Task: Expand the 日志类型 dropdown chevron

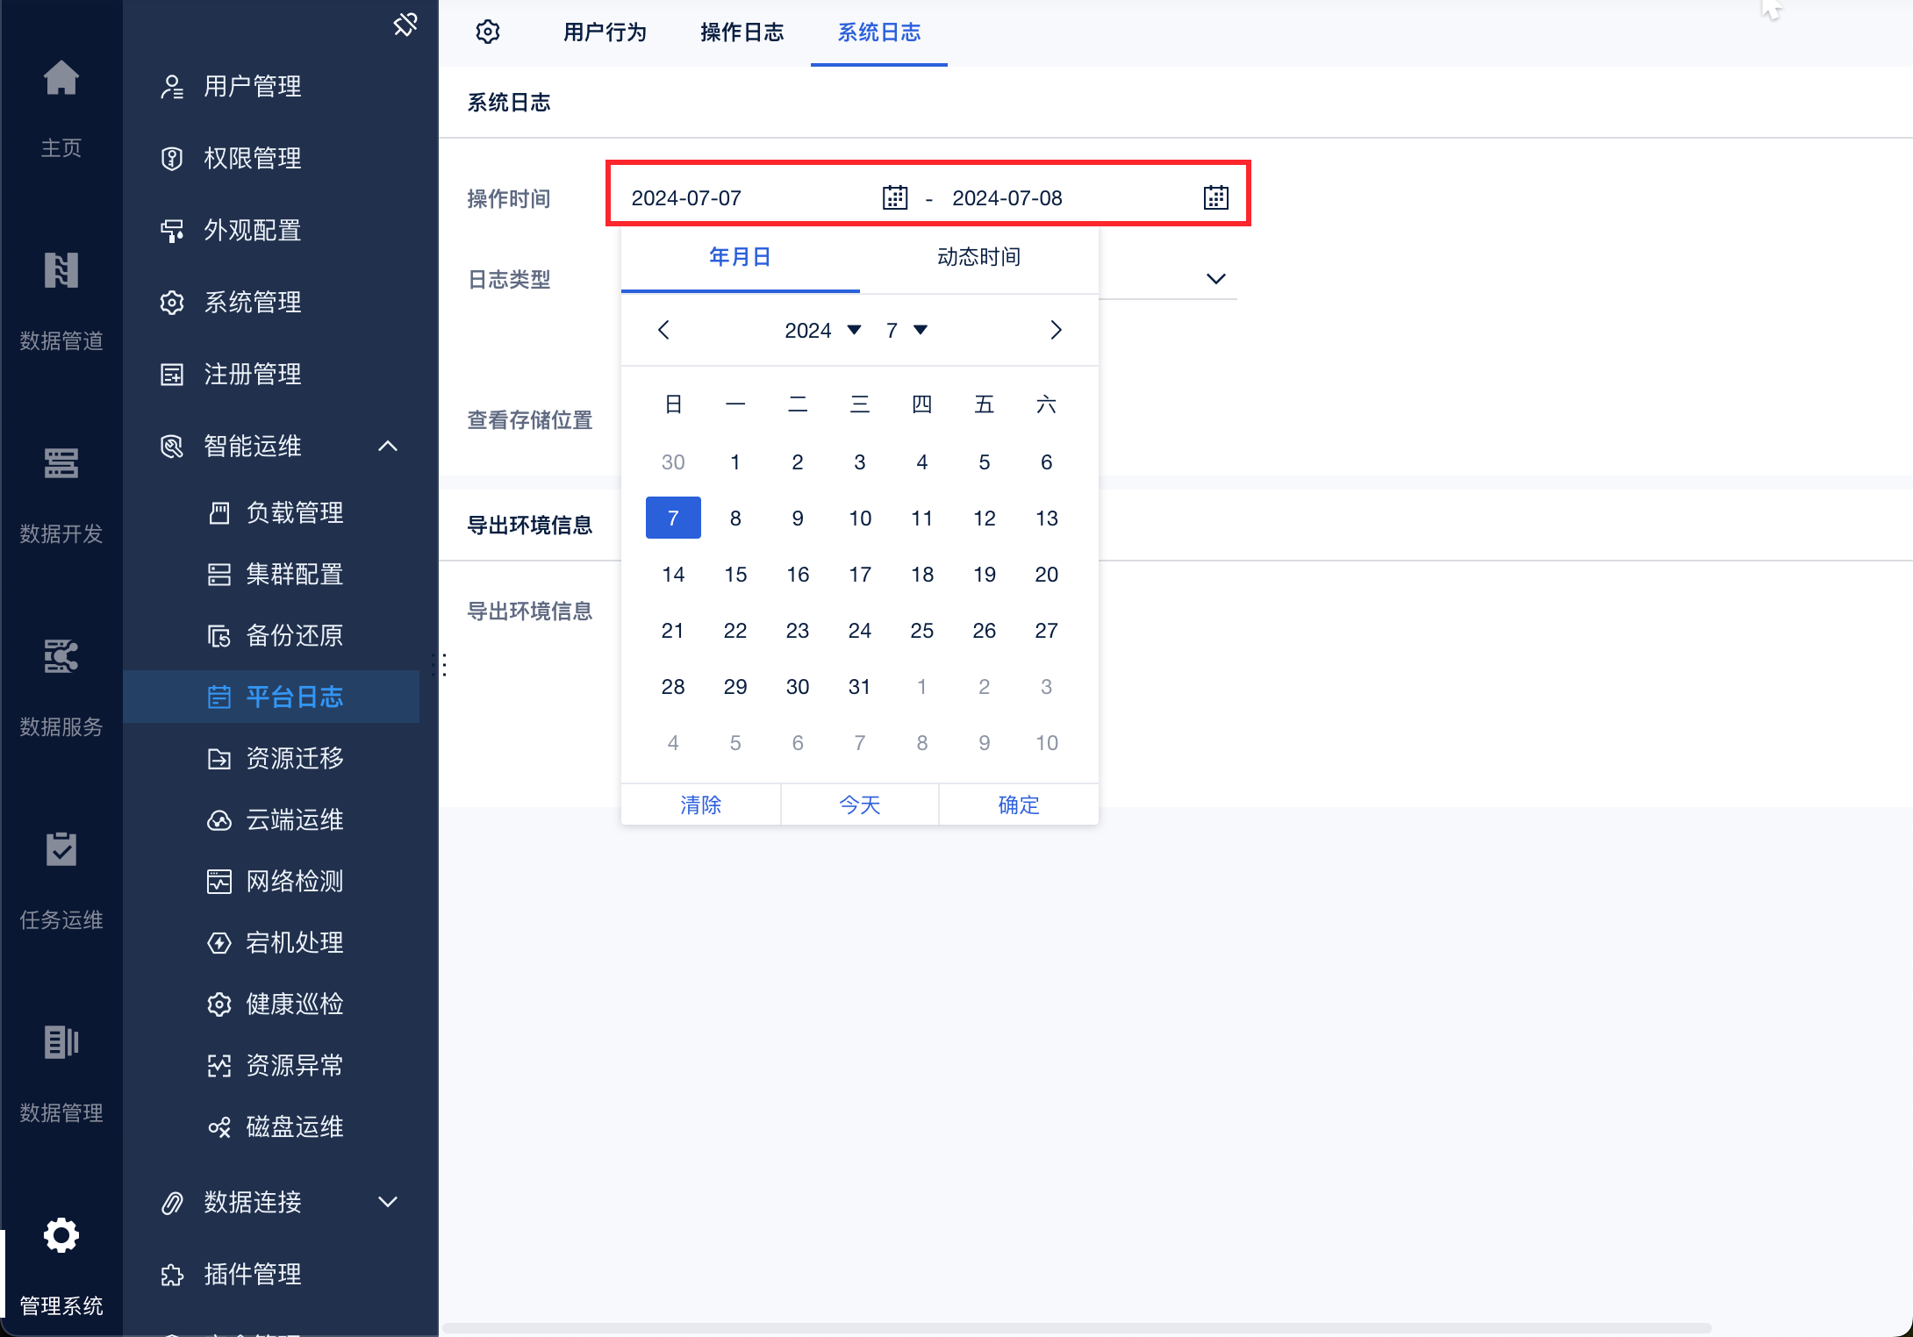Action: point(1215,279)
